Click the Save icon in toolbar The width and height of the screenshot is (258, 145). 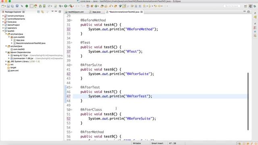coord(8,6)
